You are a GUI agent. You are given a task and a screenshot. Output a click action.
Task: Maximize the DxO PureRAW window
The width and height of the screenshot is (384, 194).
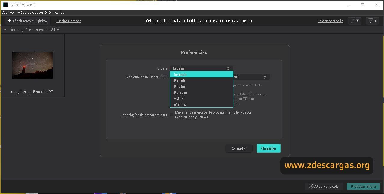(363, 5)
